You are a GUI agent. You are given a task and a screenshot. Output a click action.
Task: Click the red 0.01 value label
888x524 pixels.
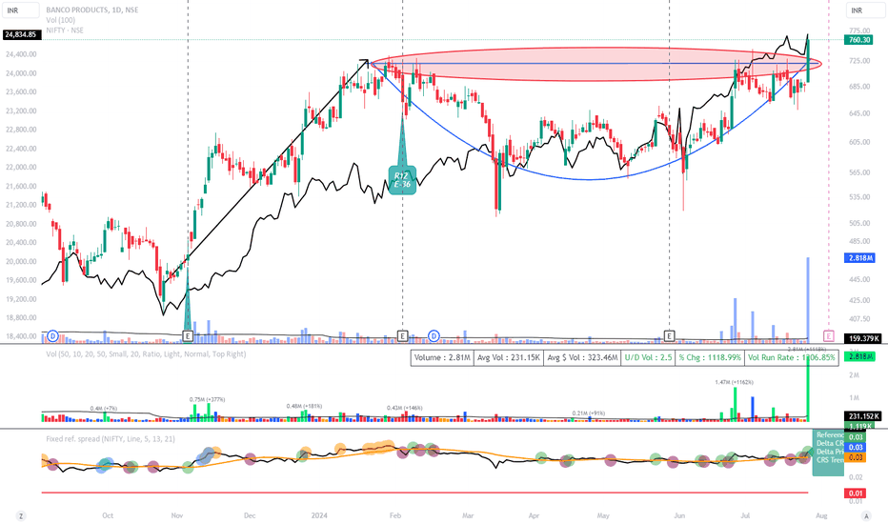click(856, 494)
